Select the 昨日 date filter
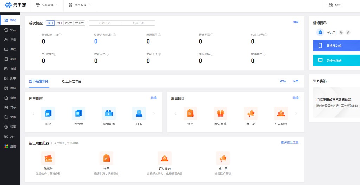The image size is (360, 185). click(x=50, y=23)
